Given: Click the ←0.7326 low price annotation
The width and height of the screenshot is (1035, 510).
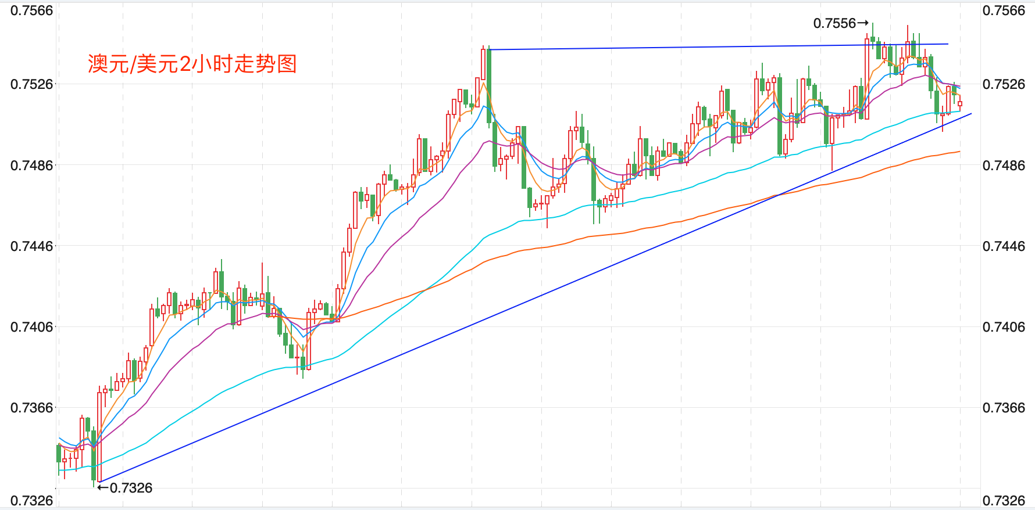Looking at the screenshot, I should (x=125, y=488).
